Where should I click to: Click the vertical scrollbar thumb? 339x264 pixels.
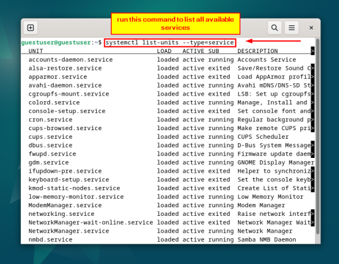[x=317, y=136]
